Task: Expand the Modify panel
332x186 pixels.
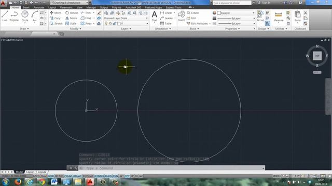Action: point(76,29)
